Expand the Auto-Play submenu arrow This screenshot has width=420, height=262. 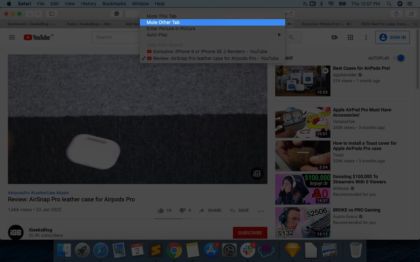(x=279, y=35)
